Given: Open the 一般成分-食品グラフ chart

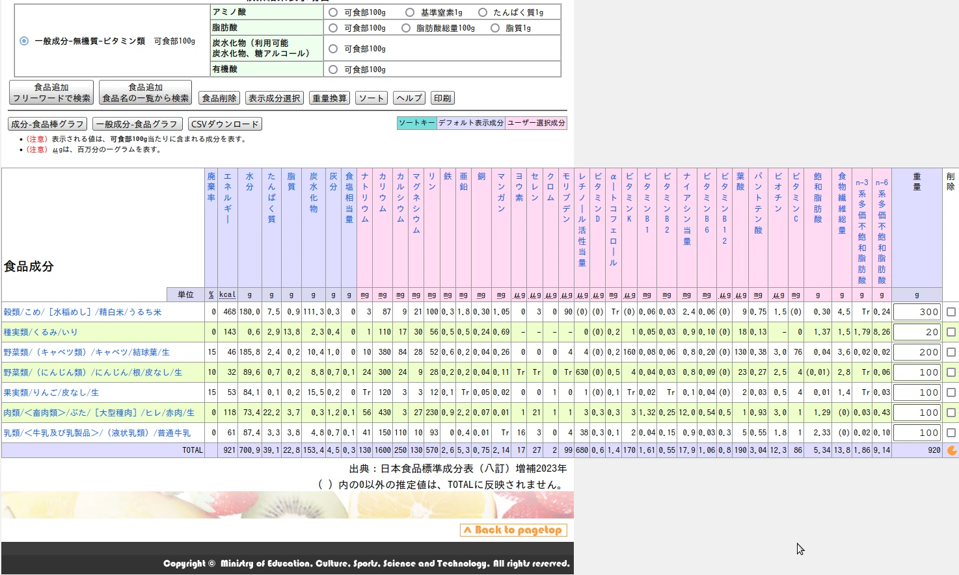Looking at the screenshot, I should 137,123.
